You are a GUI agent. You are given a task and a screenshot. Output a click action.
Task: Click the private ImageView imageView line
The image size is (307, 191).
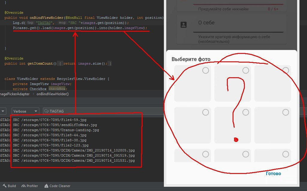pyautogui.click(x=42, y=84)
